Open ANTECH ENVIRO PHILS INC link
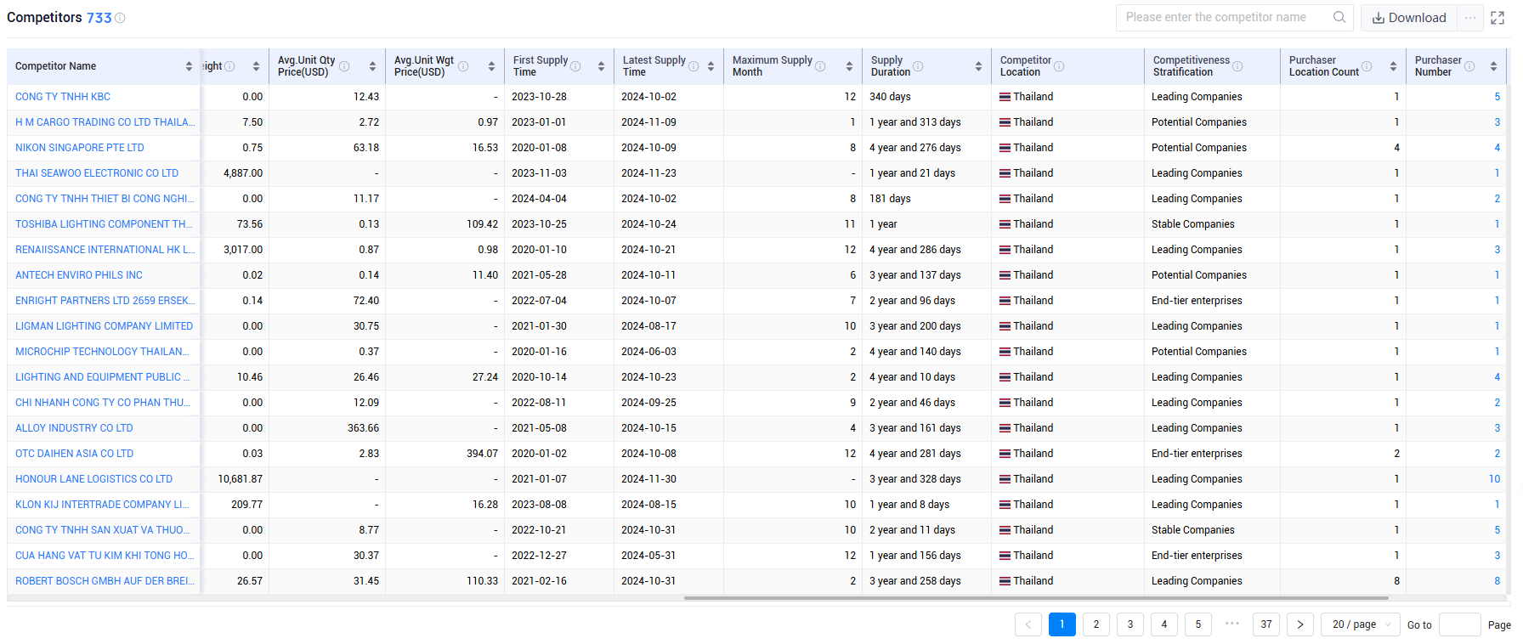This screenshot has height=644, width=1523. [79, 275]
